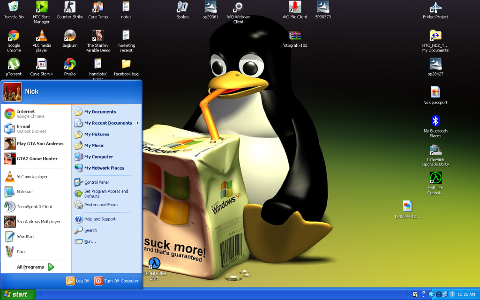Select the VLC media player desktop shortcut

coord(42,41)
